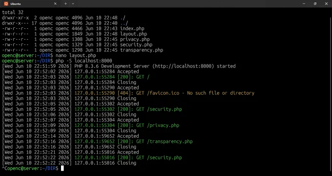The width and height of the screenshot is (332, 176).
Task: Close the terminal window
Action: [x=326, y=3]
